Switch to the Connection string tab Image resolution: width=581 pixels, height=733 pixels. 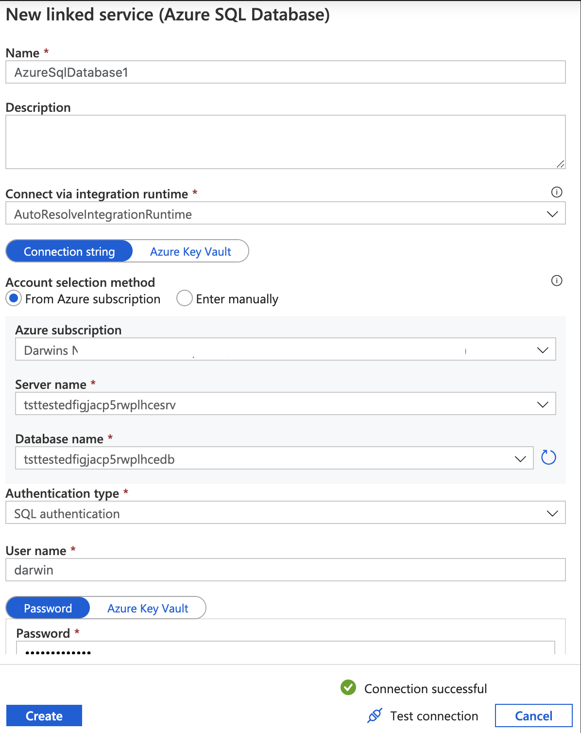69,251
